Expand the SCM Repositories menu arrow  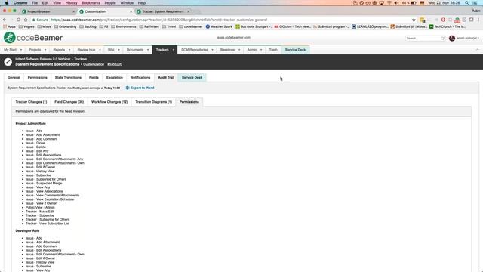click(x=212, y=50)
